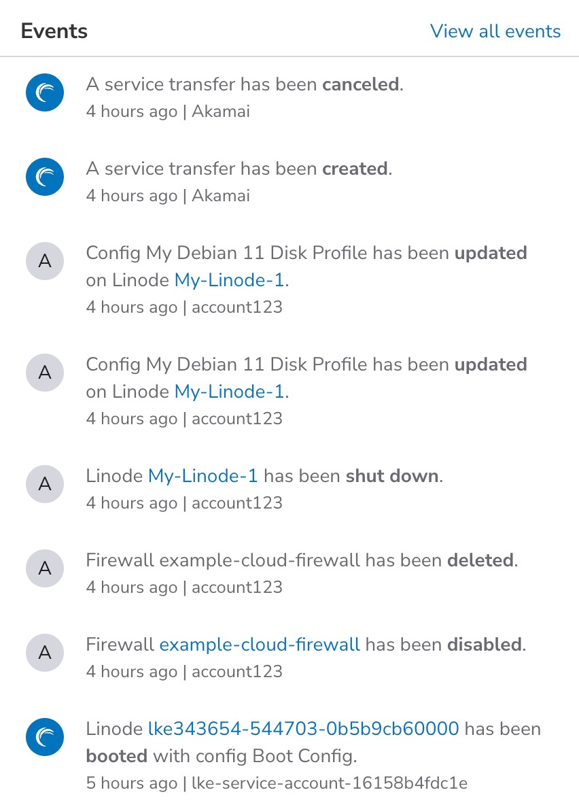Open My-Linode-1 link in second Config updated event
579x805 pixels.
tap(229, 392)
